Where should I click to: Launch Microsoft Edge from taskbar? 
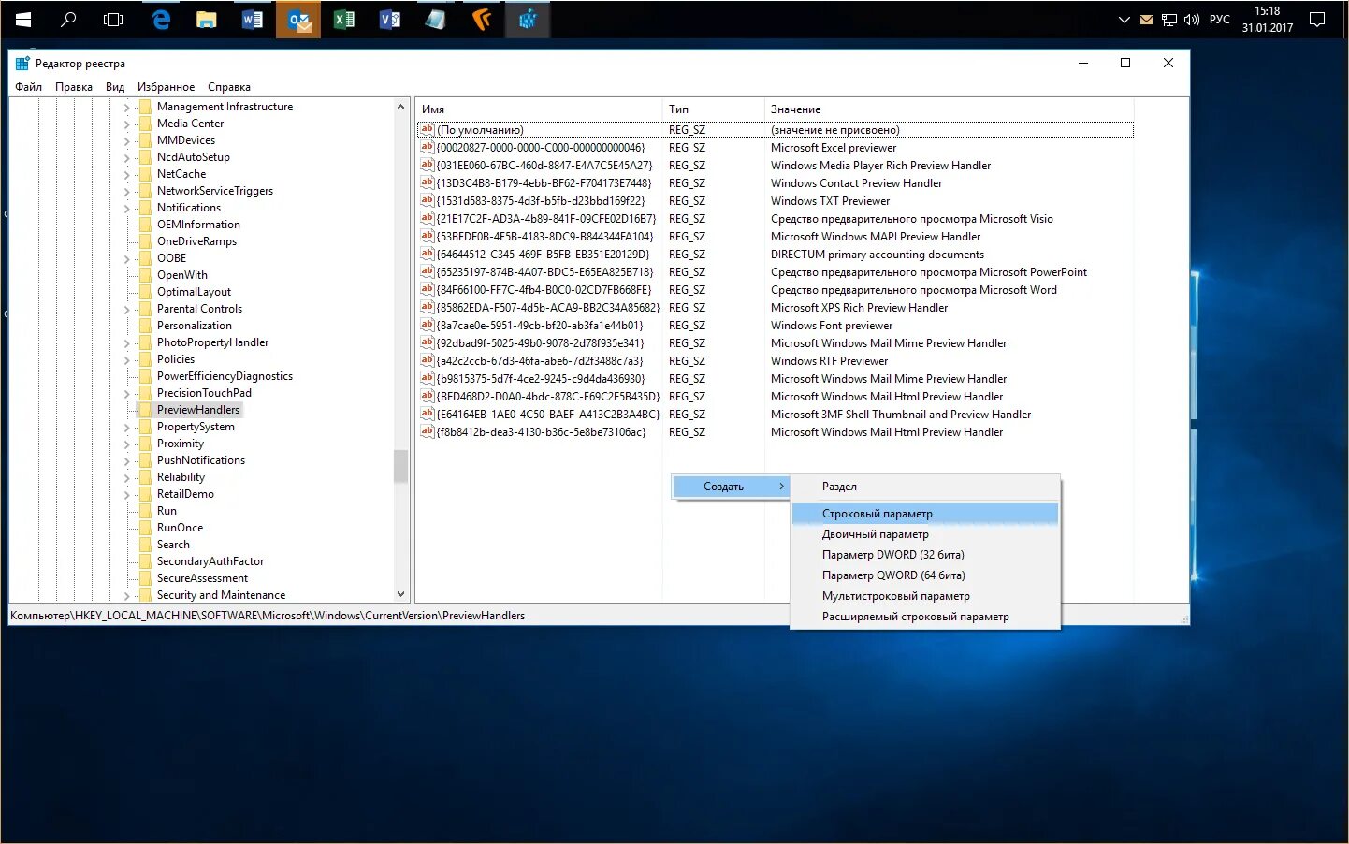(161, 20)
